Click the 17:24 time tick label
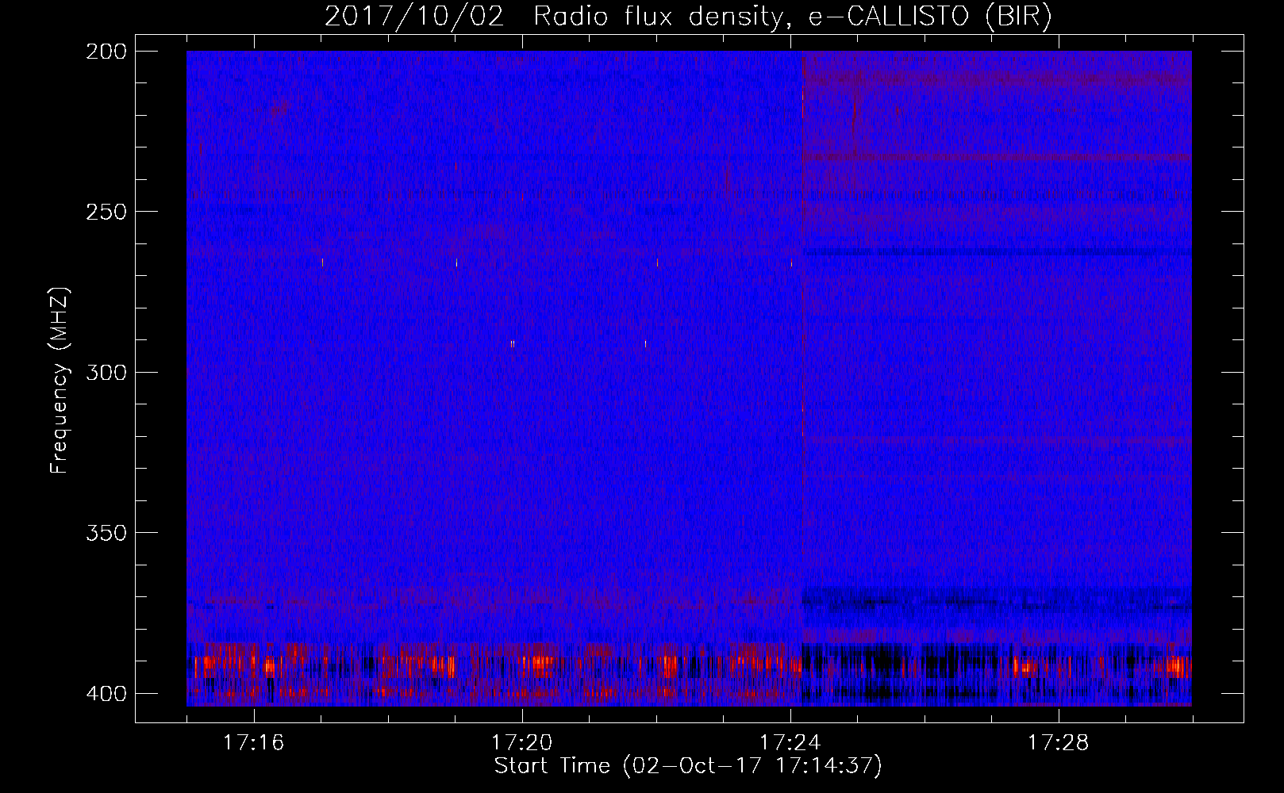The image size is (1284, 793). [790, 742]
